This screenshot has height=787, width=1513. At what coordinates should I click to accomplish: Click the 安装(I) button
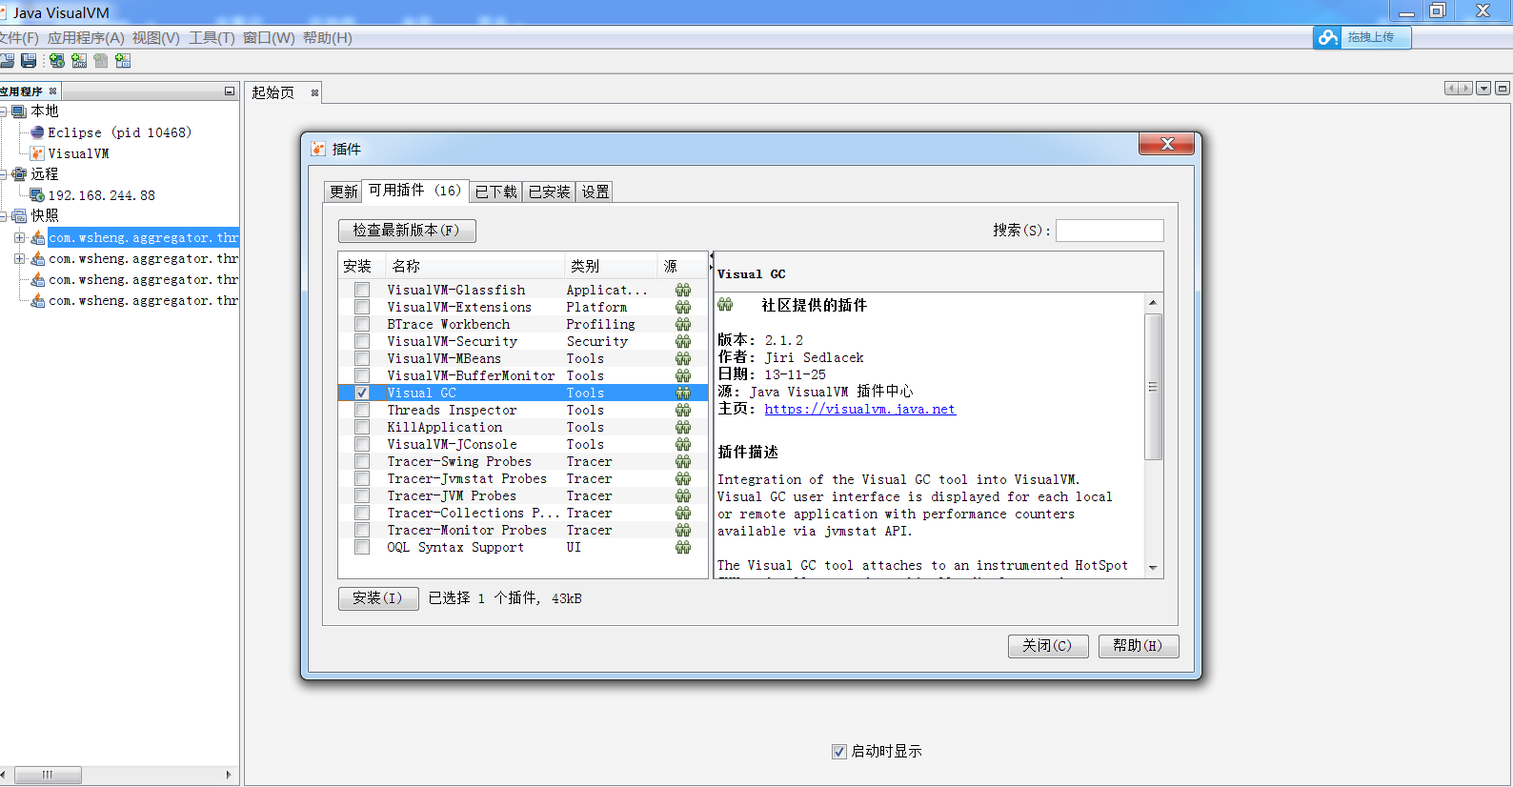378,598
